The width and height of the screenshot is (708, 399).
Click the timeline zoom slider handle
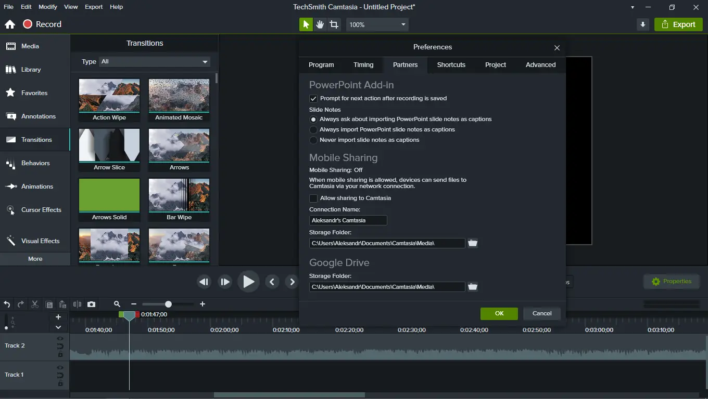pos(168,304)
